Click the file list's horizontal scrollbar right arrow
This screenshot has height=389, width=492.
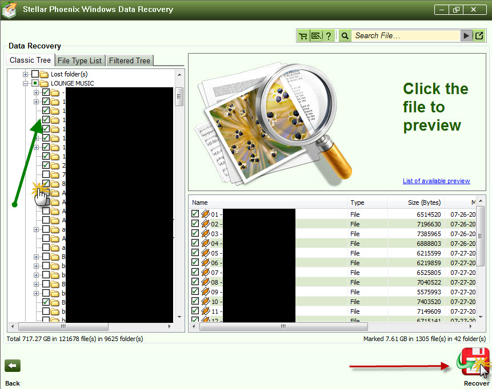pyautogui.click(x=471, y=326)
